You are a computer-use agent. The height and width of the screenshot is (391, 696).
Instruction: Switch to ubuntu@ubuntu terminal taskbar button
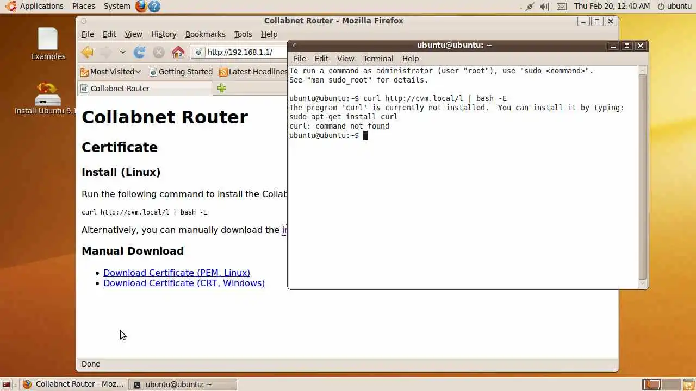183,384
